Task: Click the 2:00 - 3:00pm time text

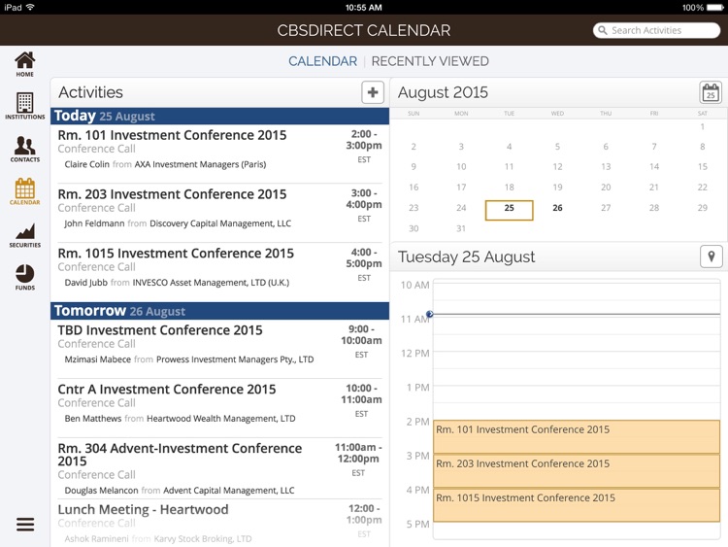Action: point(364,140)
